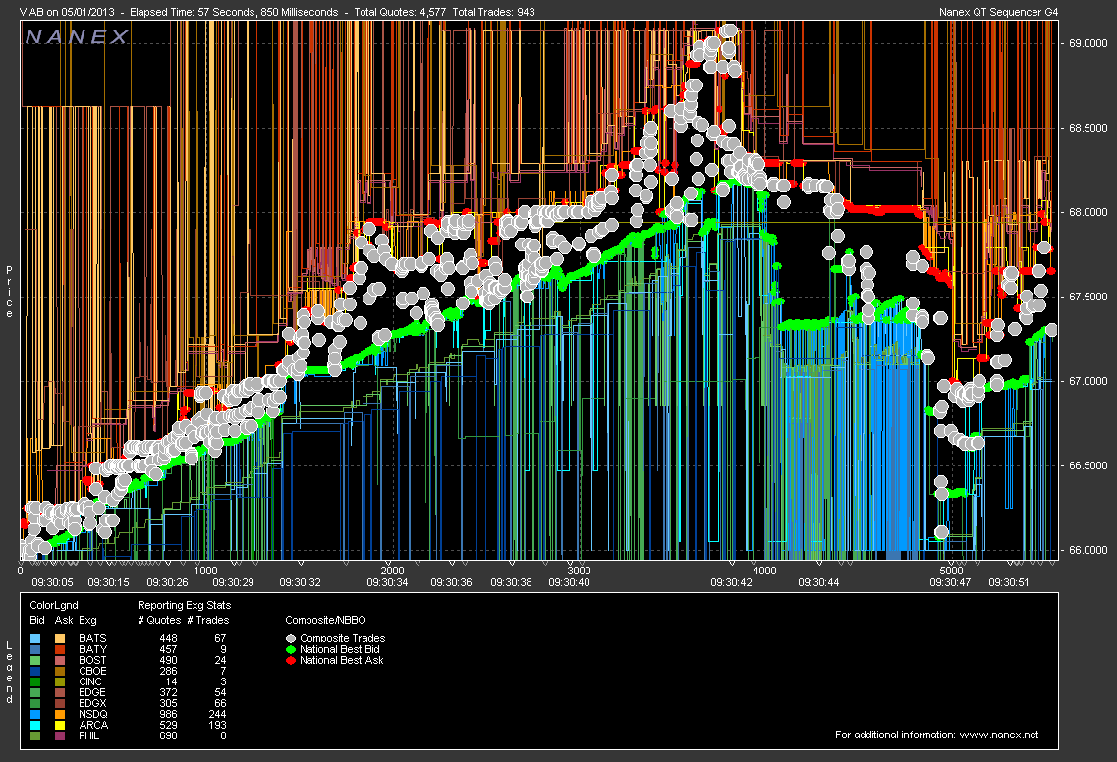Click the NSDQ ask color swatch
This screenshot has height=762, width=1117.
[x=60, y=714]
